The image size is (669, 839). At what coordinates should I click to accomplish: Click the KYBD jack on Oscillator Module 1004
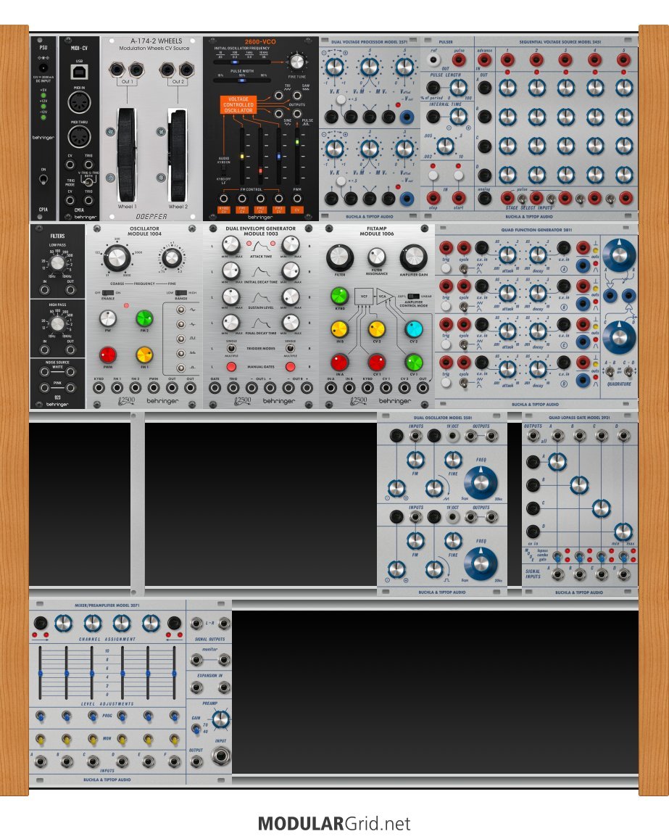click(99, 388)
